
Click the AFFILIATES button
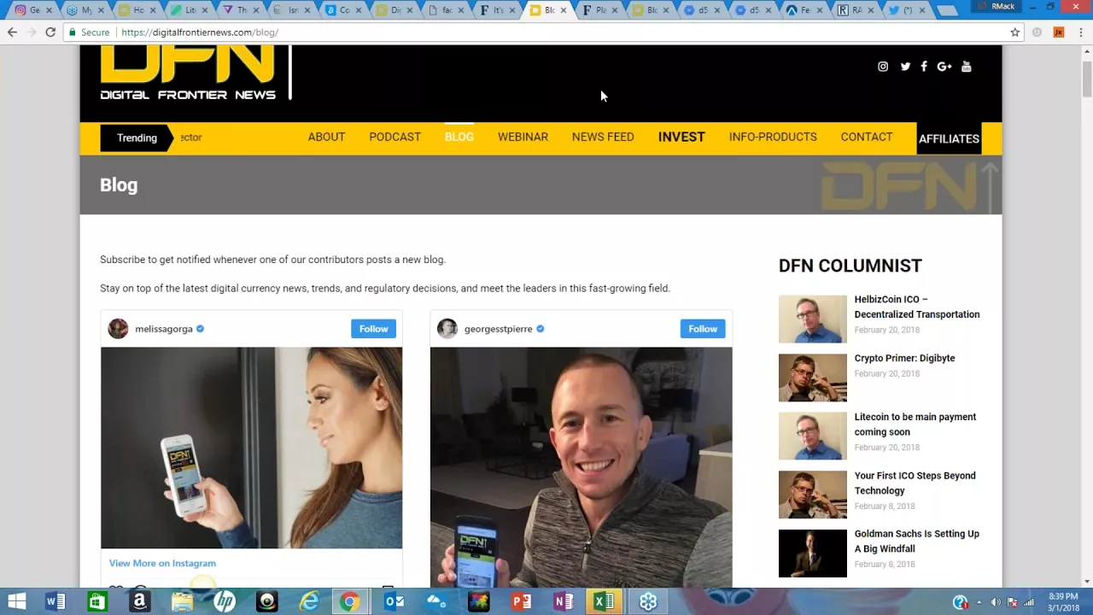[x=949, y=138]
